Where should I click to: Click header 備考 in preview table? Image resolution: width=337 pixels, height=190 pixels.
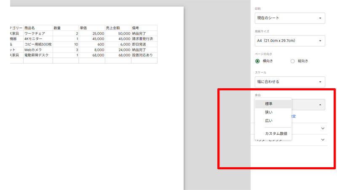pos(144,28)
